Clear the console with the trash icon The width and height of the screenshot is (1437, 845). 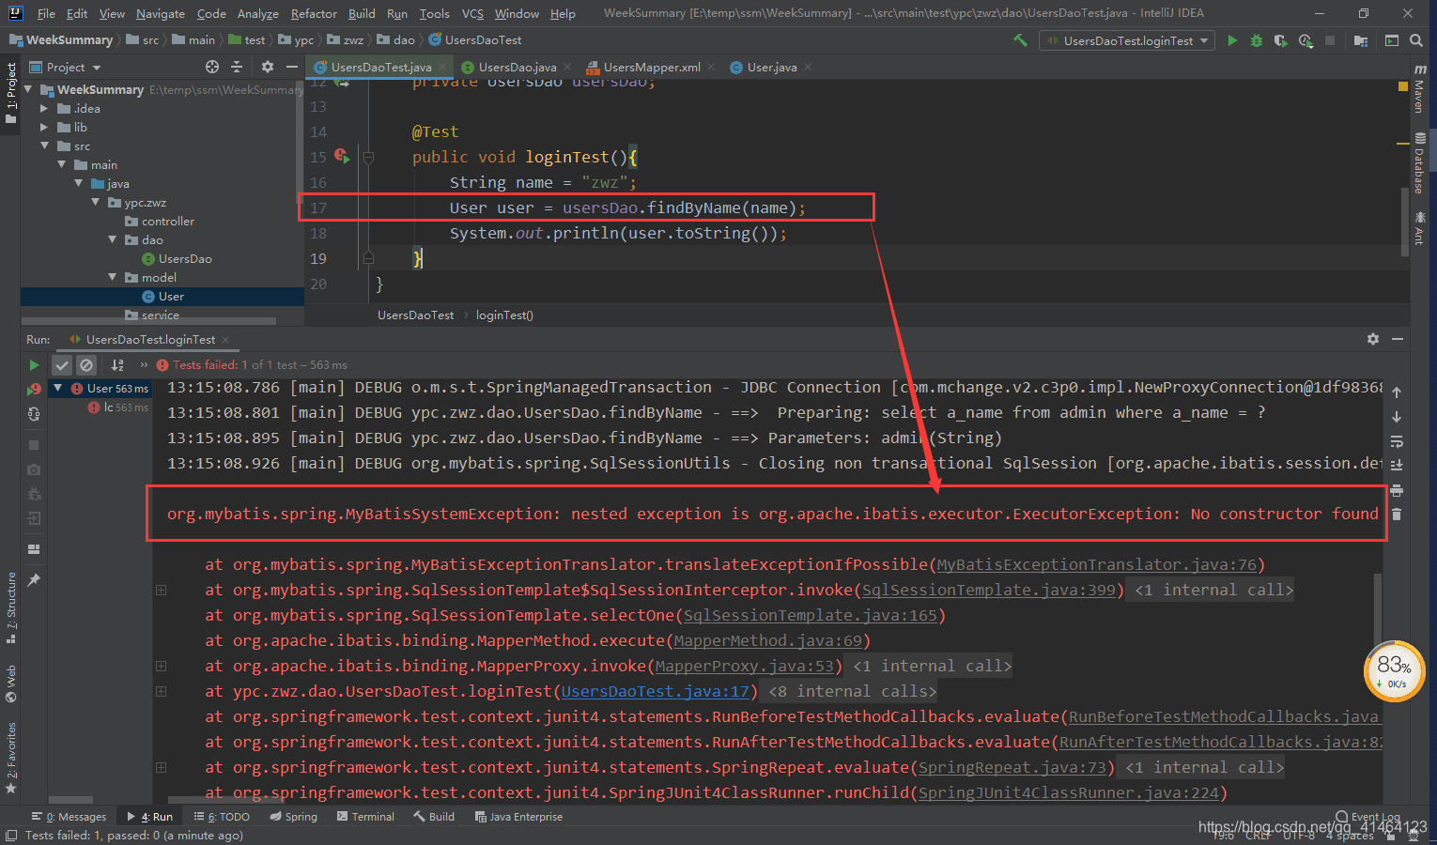pos(1397,512)
